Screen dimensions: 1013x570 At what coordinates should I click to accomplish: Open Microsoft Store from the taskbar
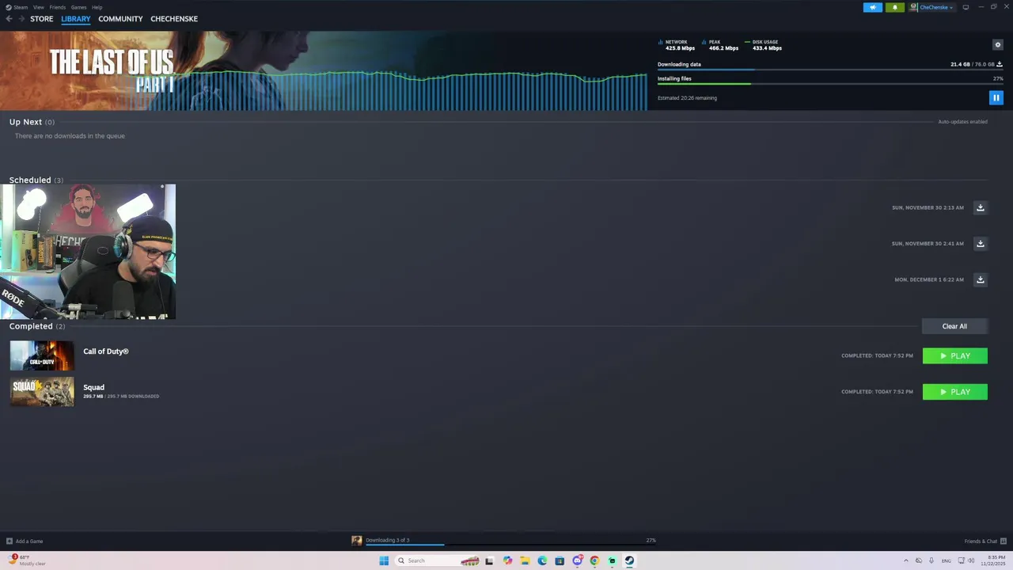(x=560, y=560)
